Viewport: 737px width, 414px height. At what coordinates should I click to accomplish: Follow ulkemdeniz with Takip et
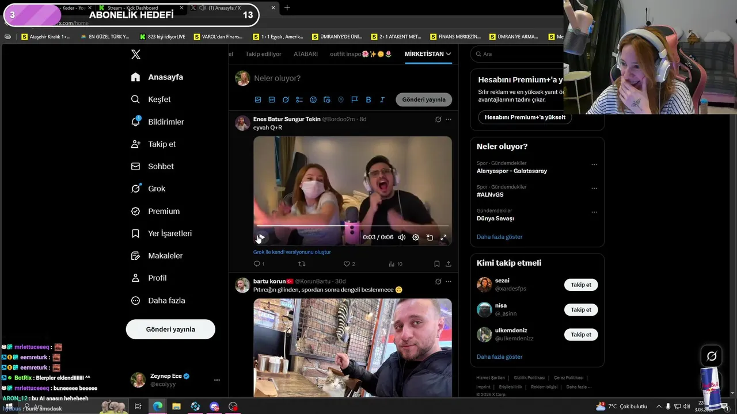click(581, 334)
